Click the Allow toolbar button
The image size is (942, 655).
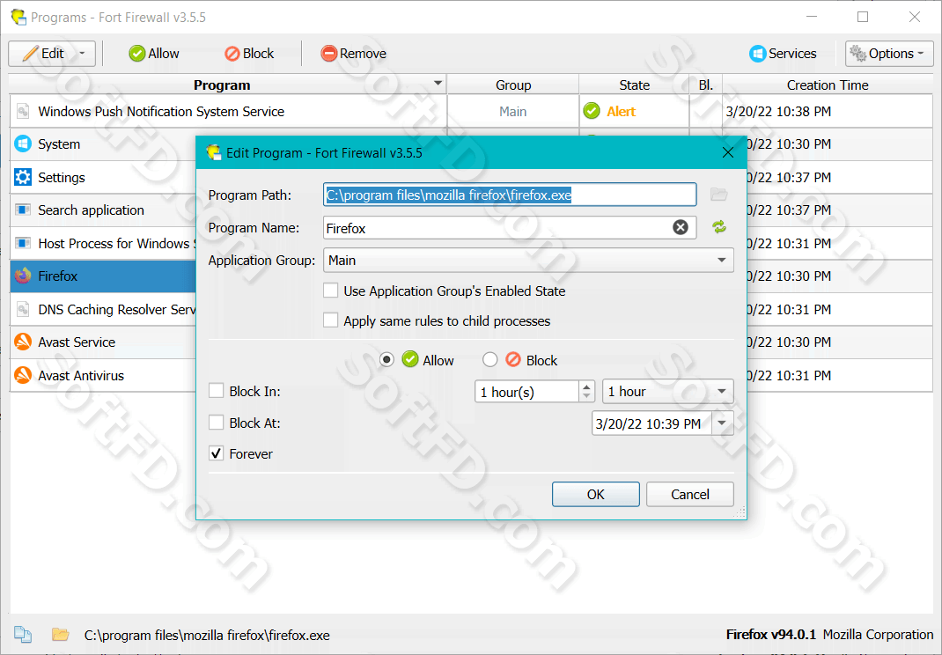[154, 54]
